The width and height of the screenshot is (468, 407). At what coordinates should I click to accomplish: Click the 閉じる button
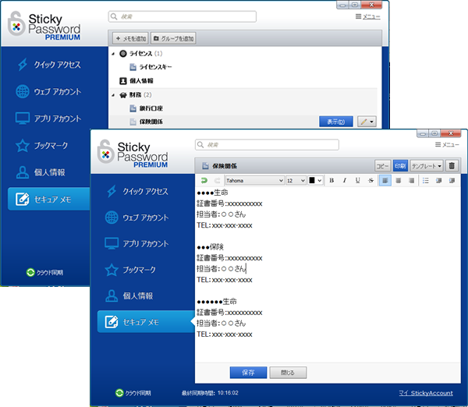tap(288, 373)
